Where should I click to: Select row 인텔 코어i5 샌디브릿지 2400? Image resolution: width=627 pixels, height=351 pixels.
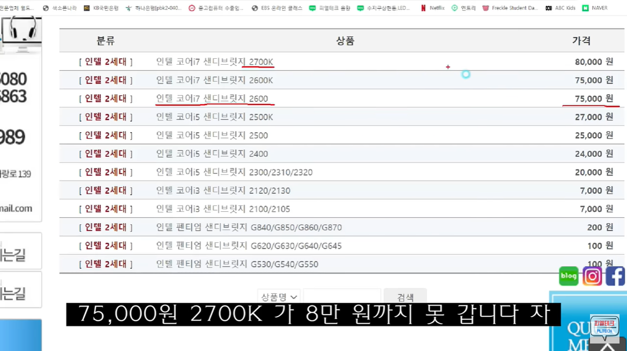pos(342,154)
